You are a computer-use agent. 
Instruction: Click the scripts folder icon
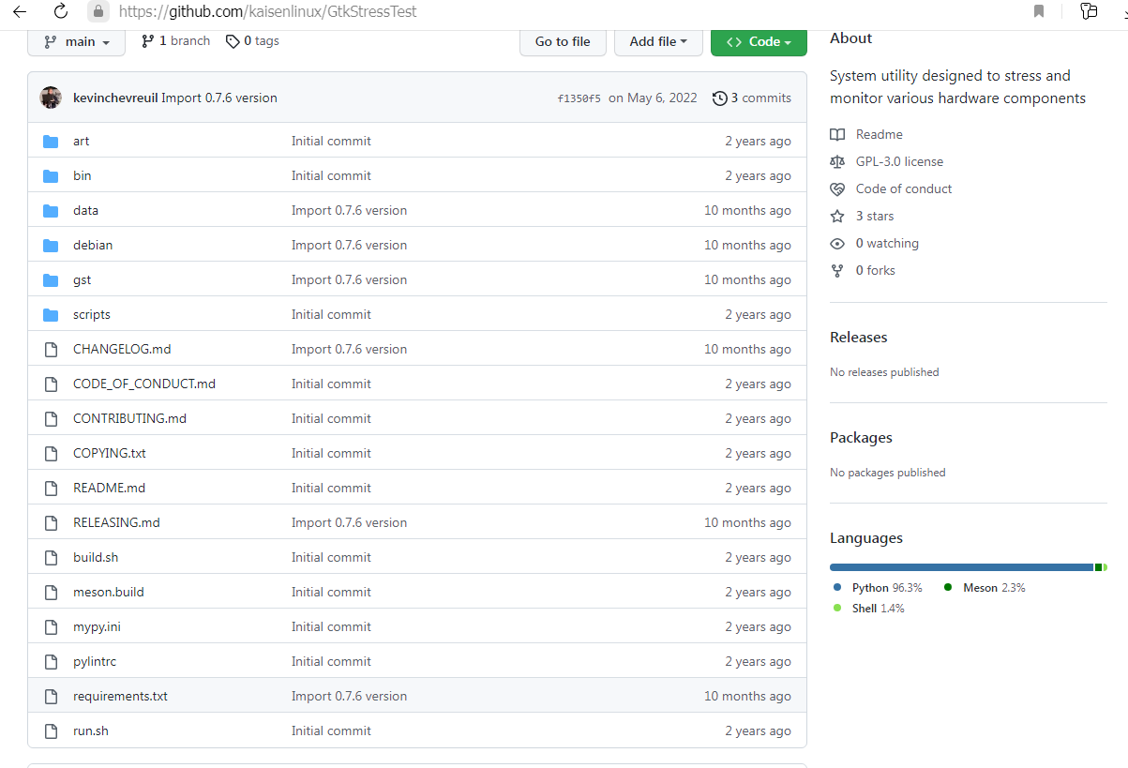pos(52,315)
